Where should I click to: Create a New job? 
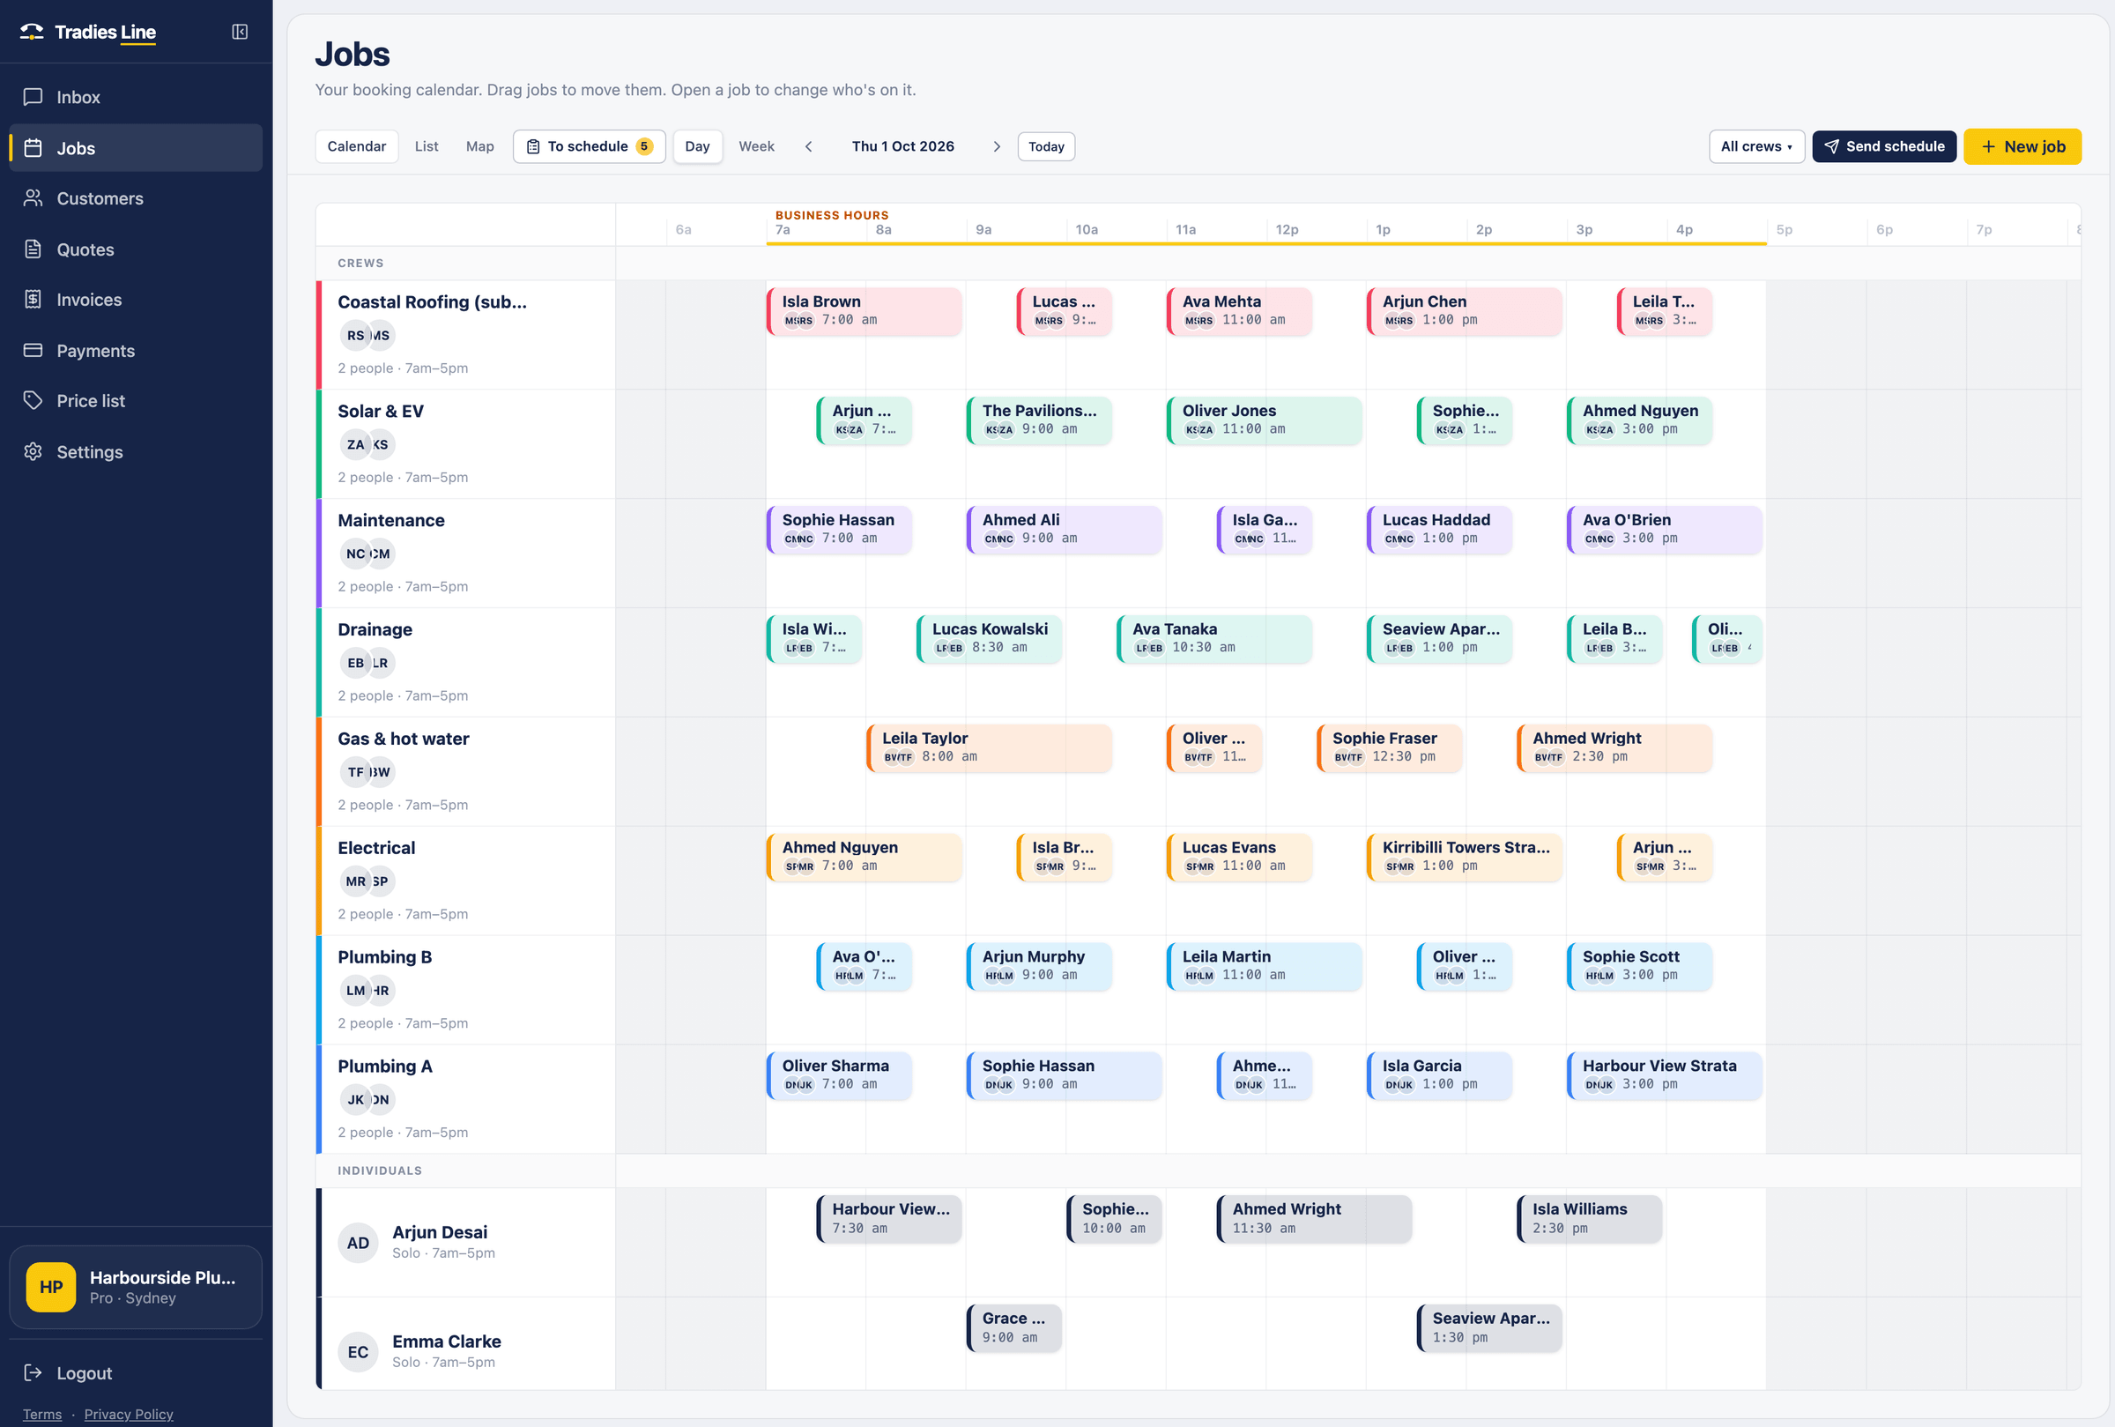2022,146
